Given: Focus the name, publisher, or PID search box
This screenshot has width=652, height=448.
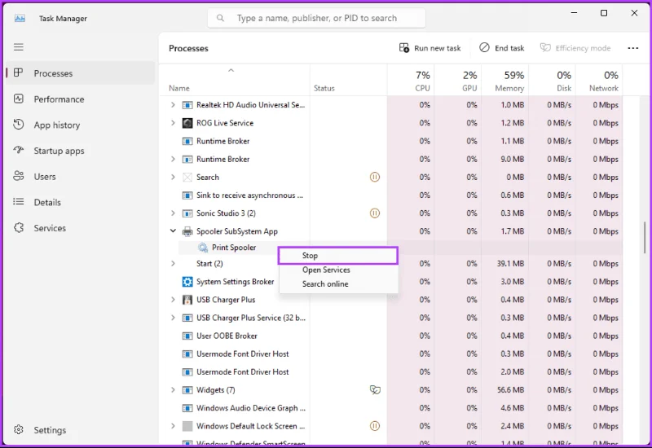Looking at the screenshot, I should [x=316, y=18].
